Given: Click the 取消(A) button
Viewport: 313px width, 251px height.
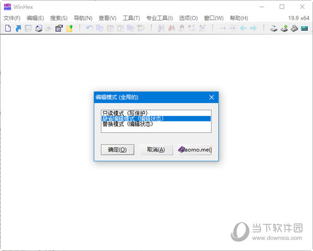Looking at the screenshot, I should (156, 149).
